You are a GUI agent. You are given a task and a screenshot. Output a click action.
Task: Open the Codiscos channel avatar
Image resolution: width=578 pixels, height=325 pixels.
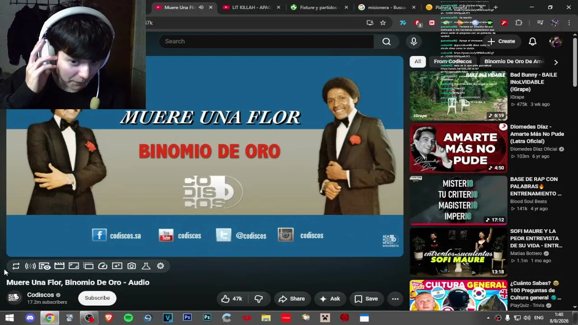coord(14,298)
